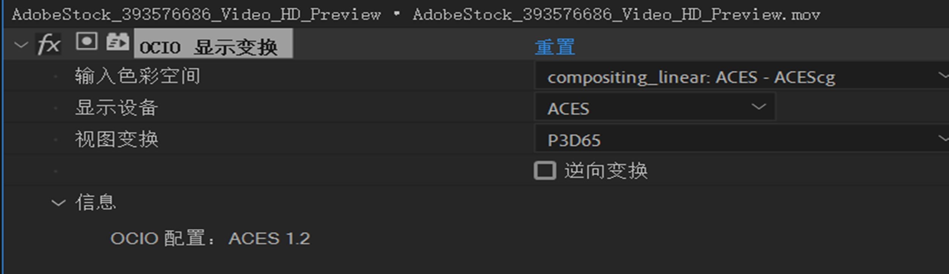The height and width of the screenshot is (274, 949).
Task: Collapse the 信息 section
Action: [x=58, y=202]
